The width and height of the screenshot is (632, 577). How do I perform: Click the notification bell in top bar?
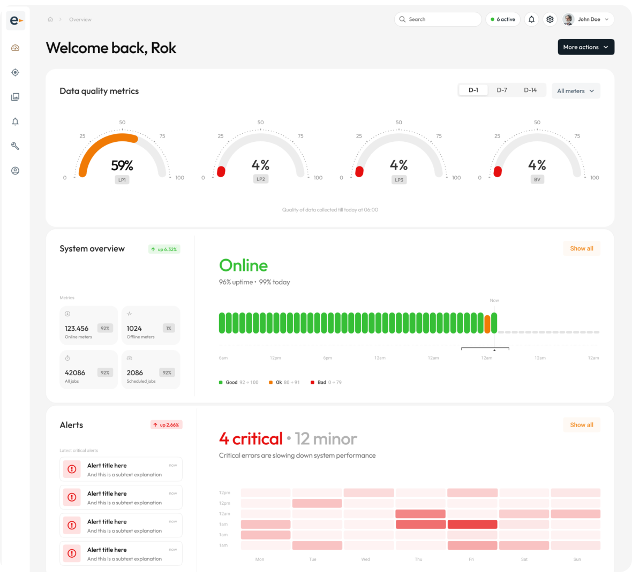(x=531, y=19)
